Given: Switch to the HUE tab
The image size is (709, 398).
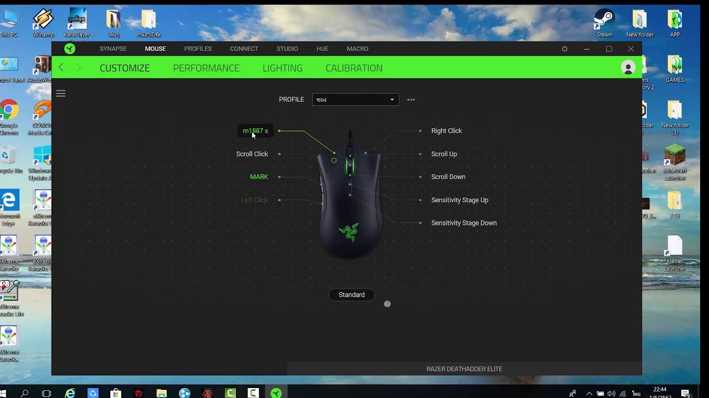Looking at the screenshot, I should (322, 49).
